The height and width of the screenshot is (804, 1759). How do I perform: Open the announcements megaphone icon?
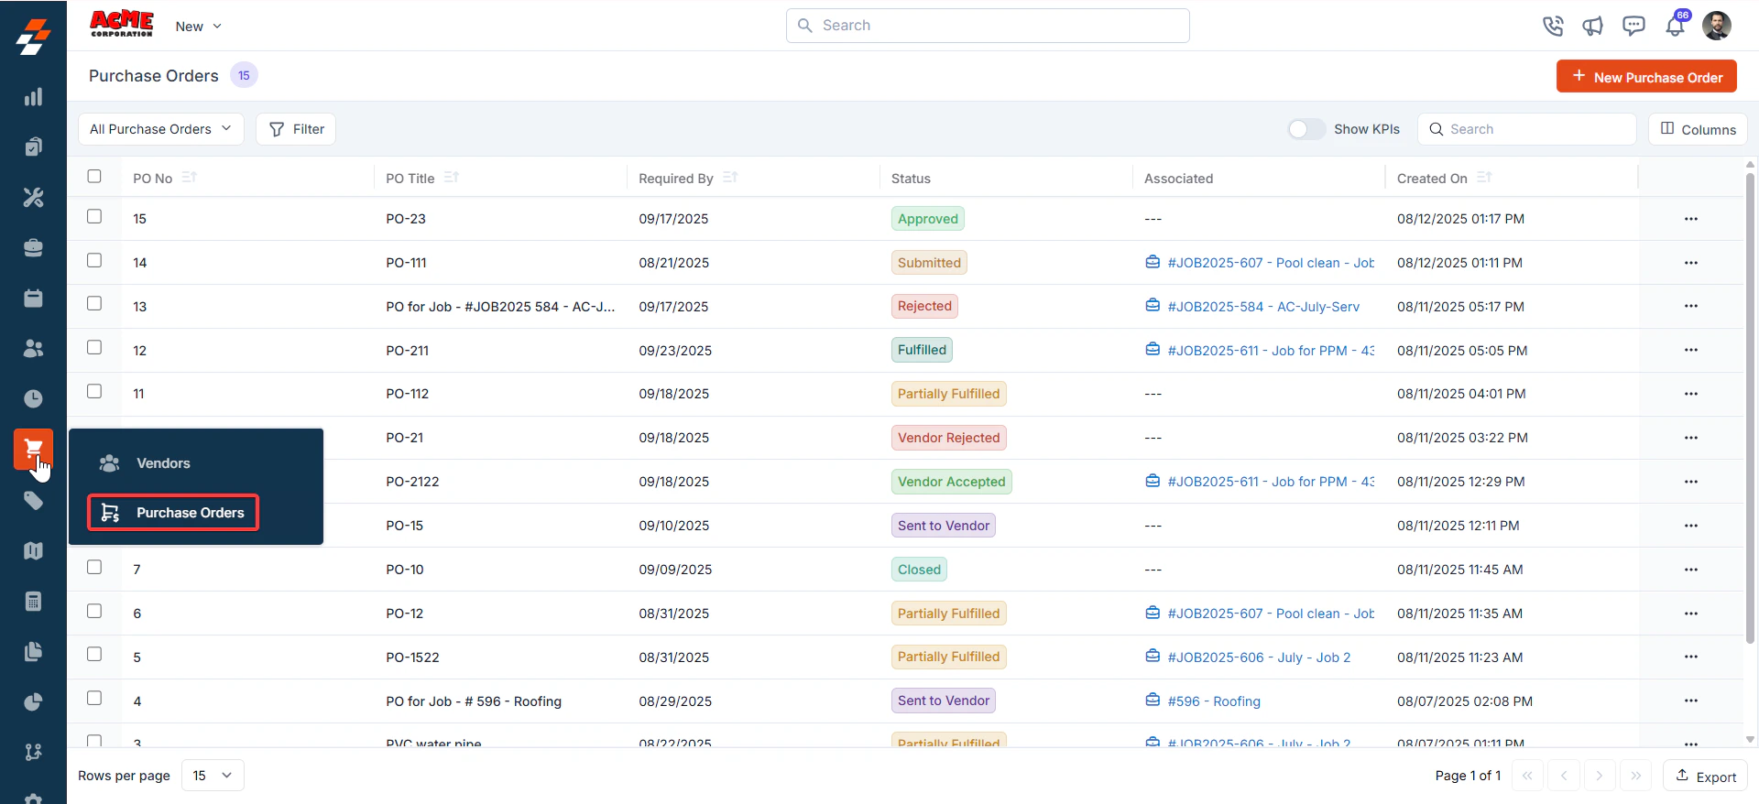pyautogui.click(x=1592, y=26)
